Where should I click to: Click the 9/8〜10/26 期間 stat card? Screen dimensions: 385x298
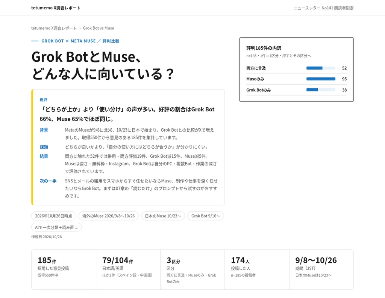pos(321,270)
